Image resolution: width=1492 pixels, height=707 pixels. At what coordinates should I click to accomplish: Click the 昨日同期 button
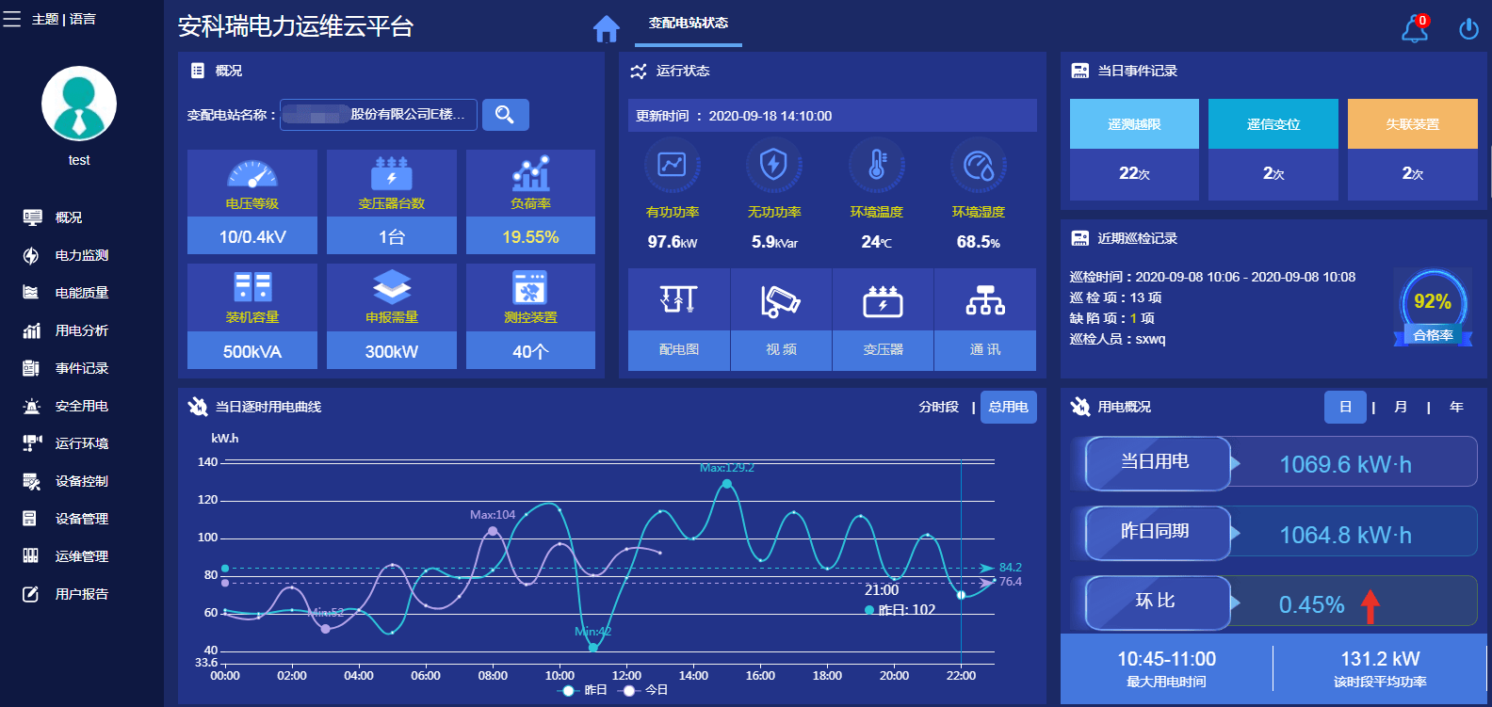click(1158, 533)
